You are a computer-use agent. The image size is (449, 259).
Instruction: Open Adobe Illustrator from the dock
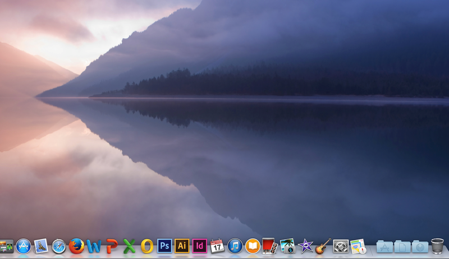182,246
